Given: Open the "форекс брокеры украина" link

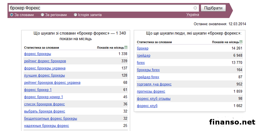Looking at the screenshot, I should coord(45,68).
